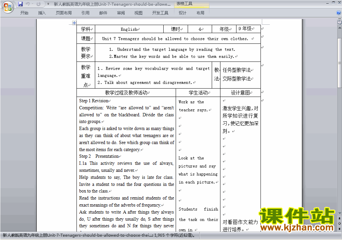Open the 开始 ribbon tab
This screenshot has height=240, width=342.
click(x=24, y=13)
